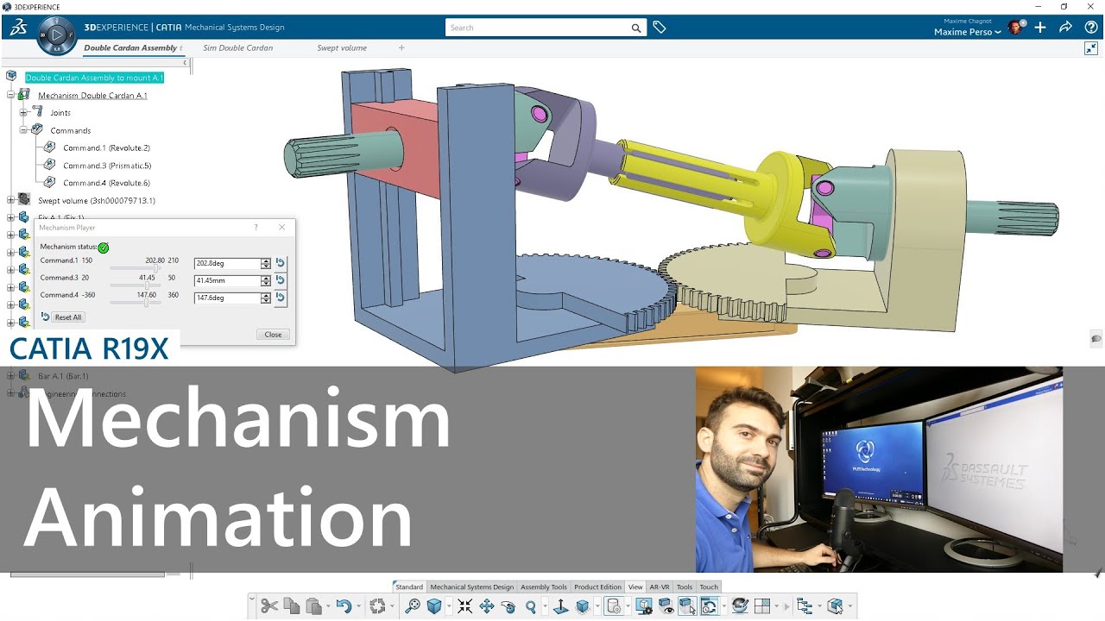Screen dimensions: 1105x621
Task: Reset Command.3 with its undo arrow button
Action: [280, 280]
